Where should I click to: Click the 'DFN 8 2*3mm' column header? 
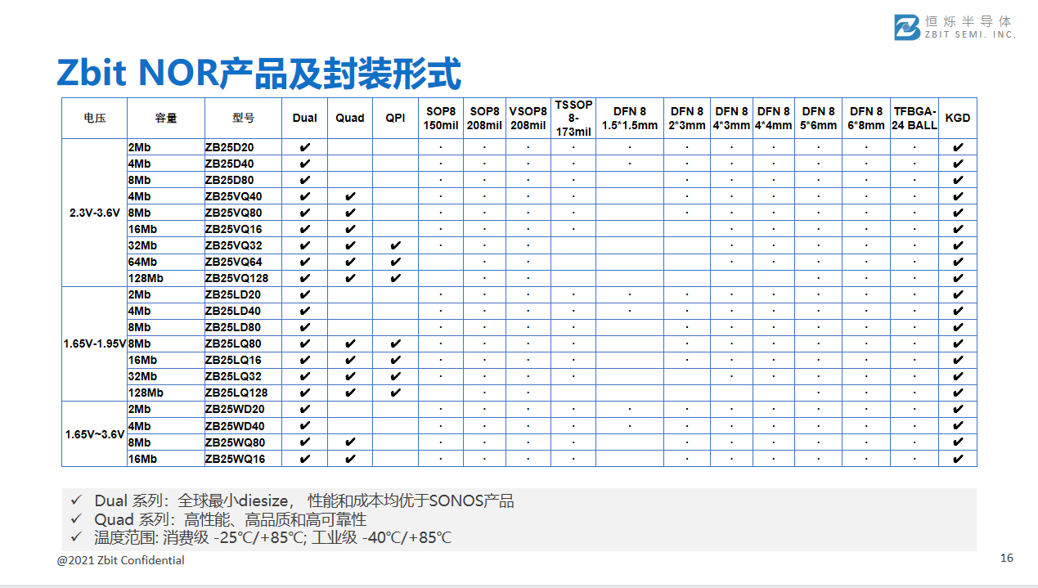(687, 118)
